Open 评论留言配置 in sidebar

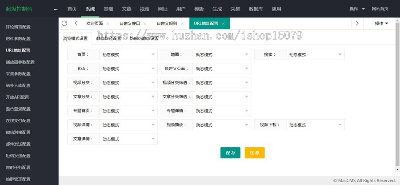(x=18, y=27)
